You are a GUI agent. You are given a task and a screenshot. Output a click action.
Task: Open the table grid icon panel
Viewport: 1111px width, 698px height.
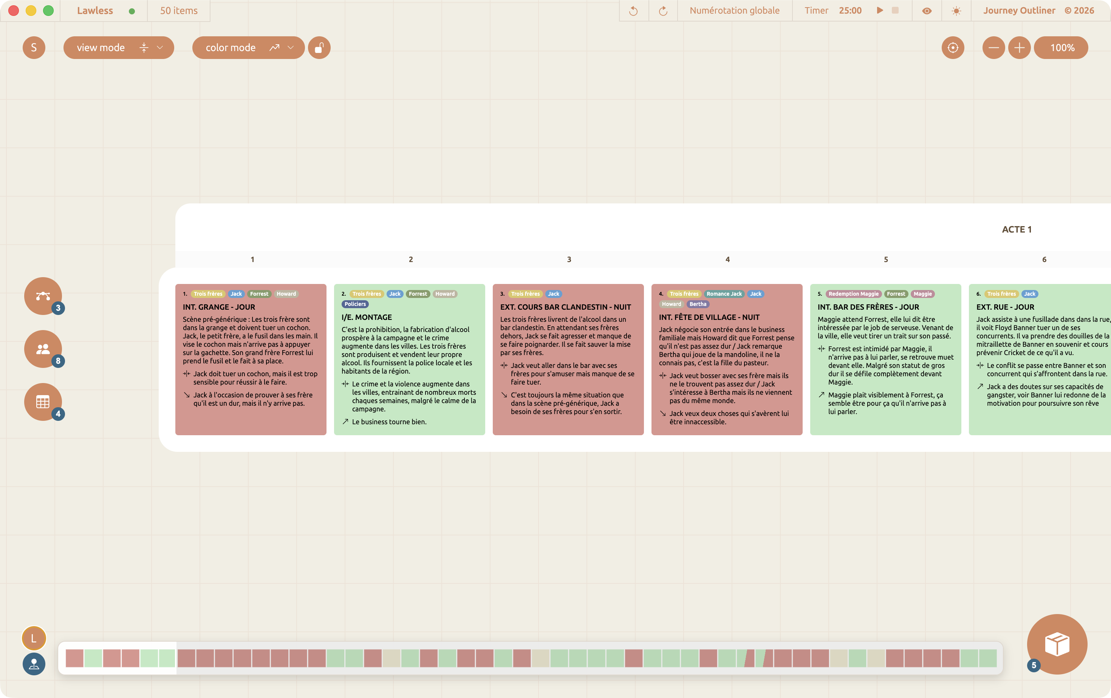tap(43, 402)
